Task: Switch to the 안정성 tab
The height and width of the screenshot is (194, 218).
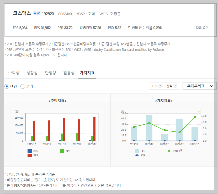Action: coord(50,73)
